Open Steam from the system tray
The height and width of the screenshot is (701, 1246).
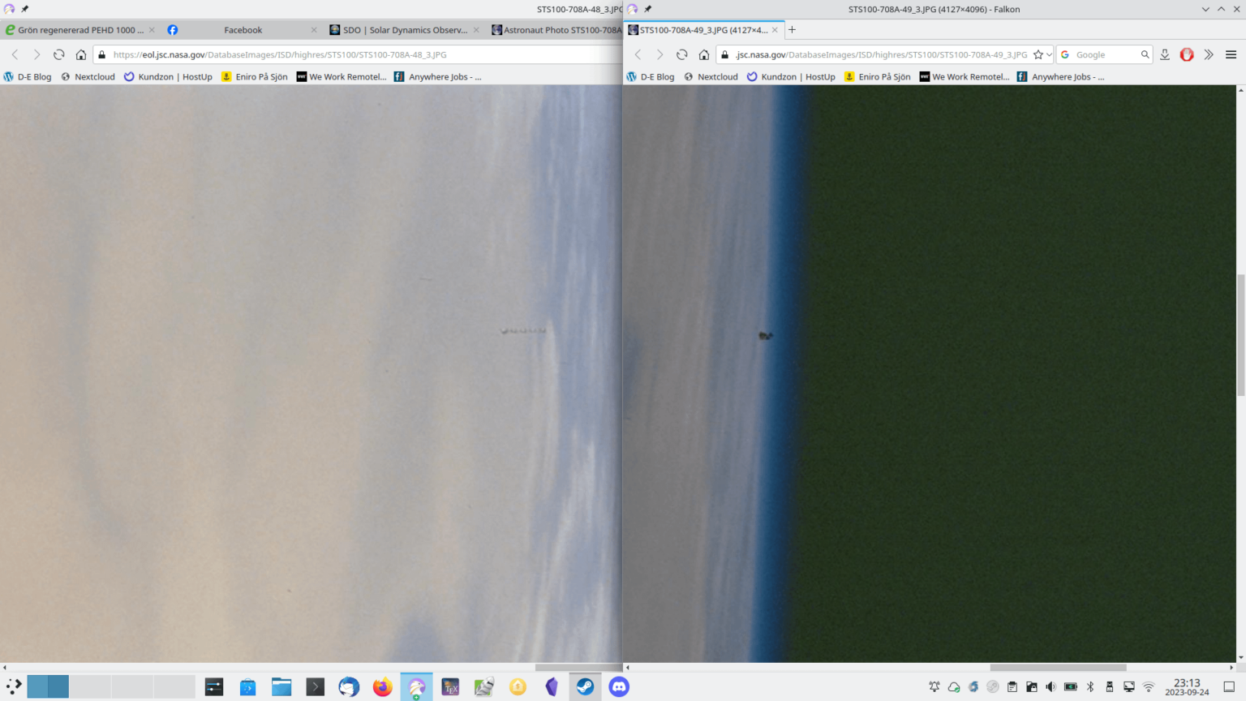click(992, 686)
